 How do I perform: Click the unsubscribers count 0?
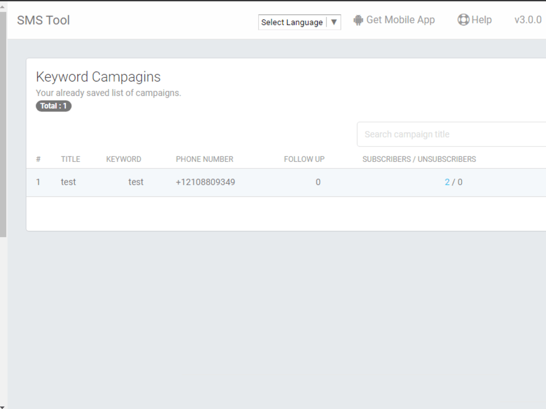click(x=459, y=182)
